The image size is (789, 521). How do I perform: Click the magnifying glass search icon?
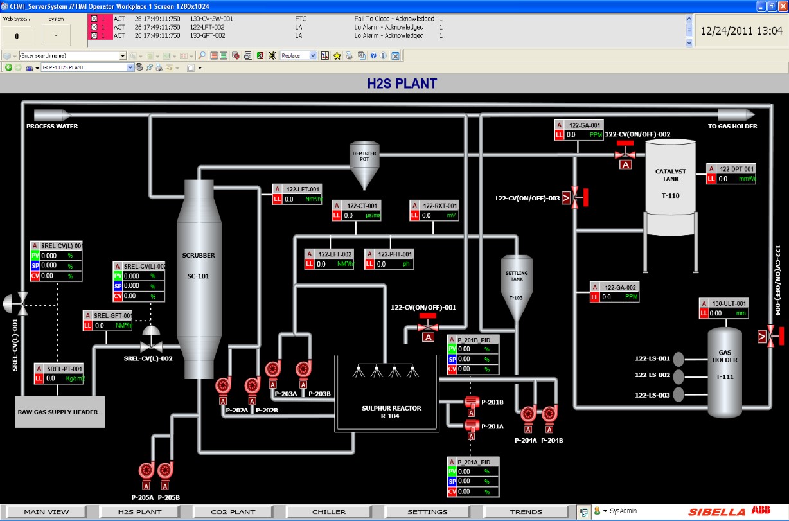click(202, 56)
